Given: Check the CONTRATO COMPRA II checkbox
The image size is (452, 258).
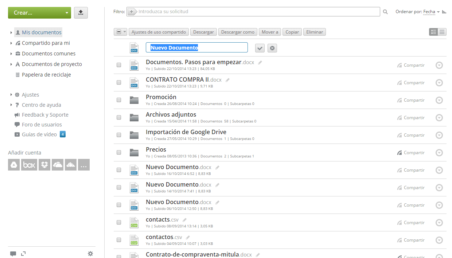Looking at the screenshot, I should (119, 82).
